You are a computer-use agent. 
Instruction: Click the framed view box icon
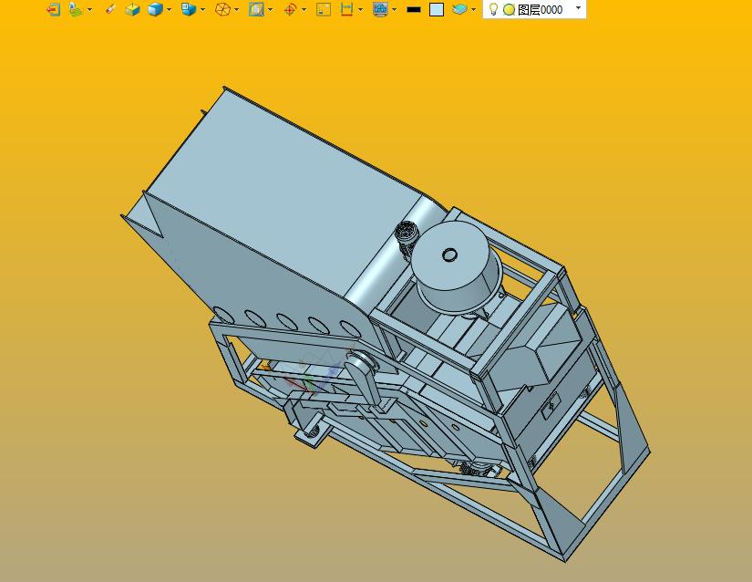click(256, 10)
